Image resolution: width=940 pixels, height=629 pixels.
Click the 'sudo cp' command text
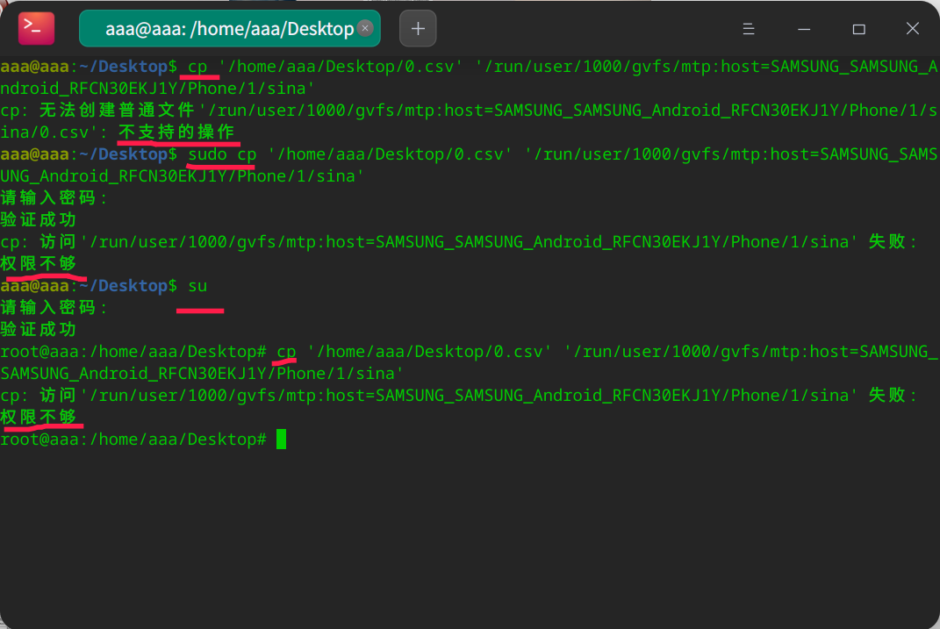(x=222, y=154)
